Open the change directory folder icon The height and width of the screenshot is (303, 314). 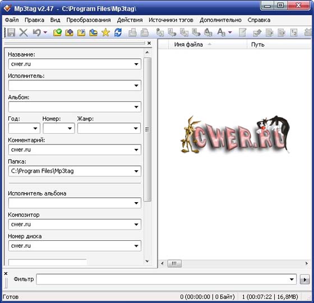pos(57,32)
